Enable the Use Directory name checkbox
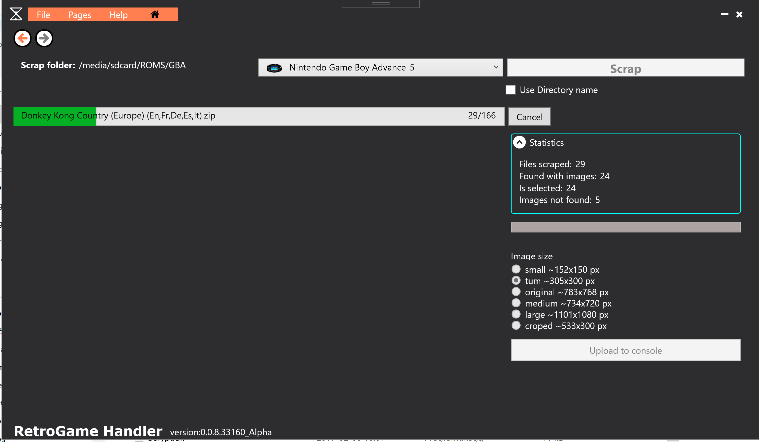Image resolution: width=759 pixels, height=442 pixels. coord(511,90)
